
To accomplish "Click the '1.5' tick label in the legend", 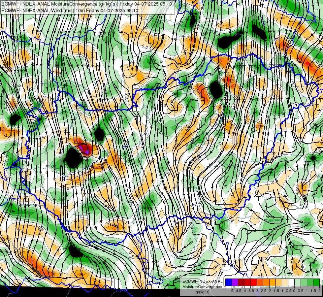I will click(313, 291).
